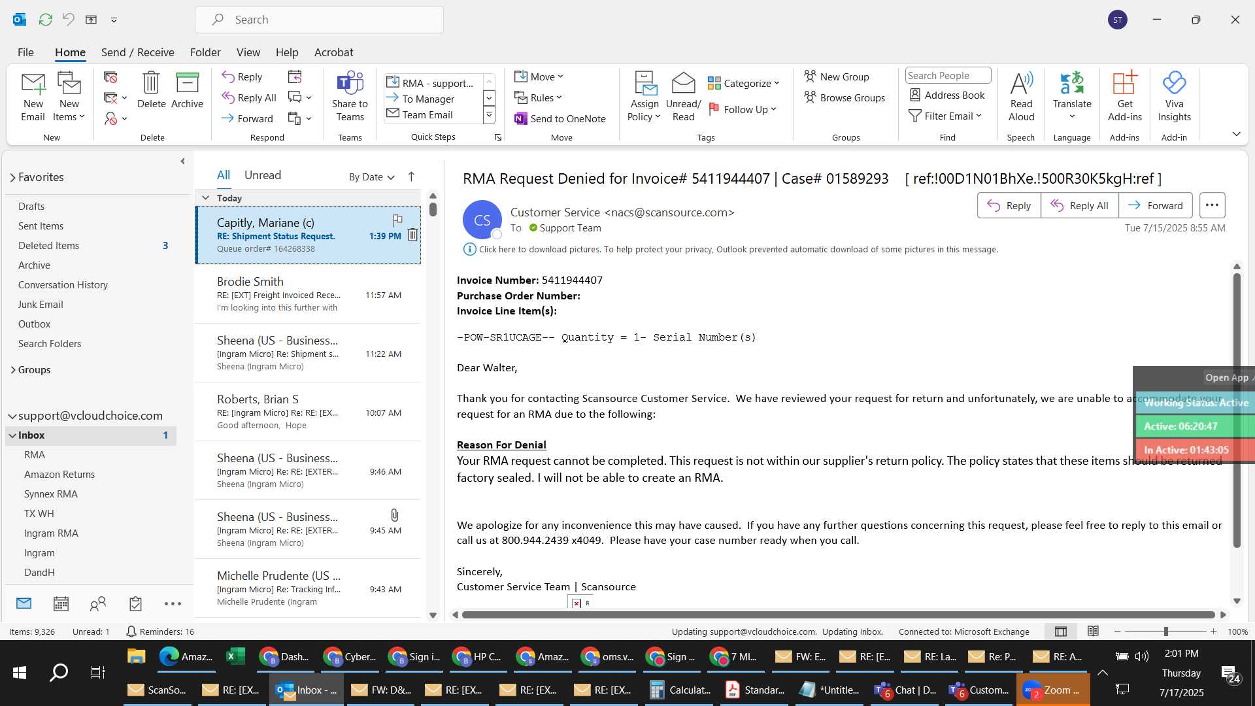This screenshot has height=706, width=1255.
Task: Select the Ingram RMA folder
Action: pyautogui.click(x=51, y=533)
